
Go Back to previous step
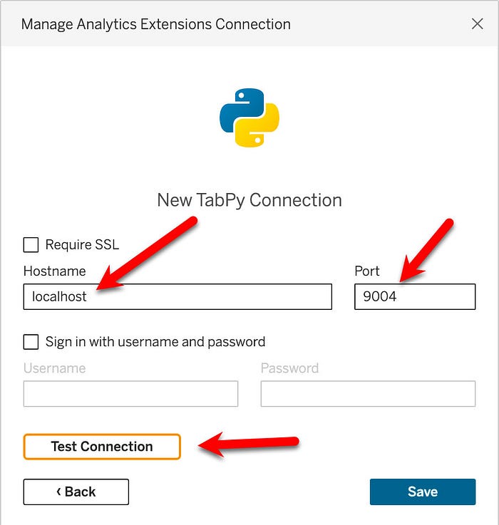click(76, 492)
